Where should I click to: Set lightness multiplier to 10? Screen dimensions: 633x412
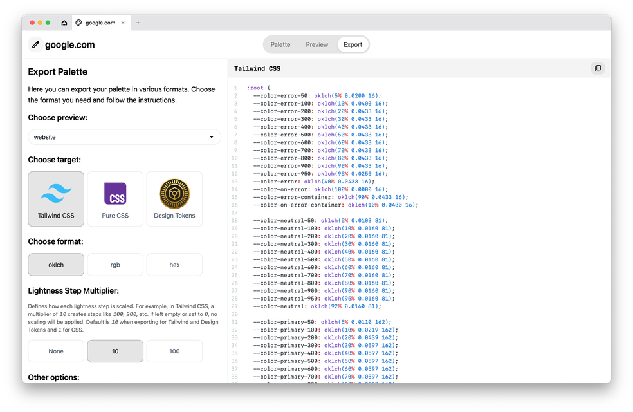coord(115,351)
